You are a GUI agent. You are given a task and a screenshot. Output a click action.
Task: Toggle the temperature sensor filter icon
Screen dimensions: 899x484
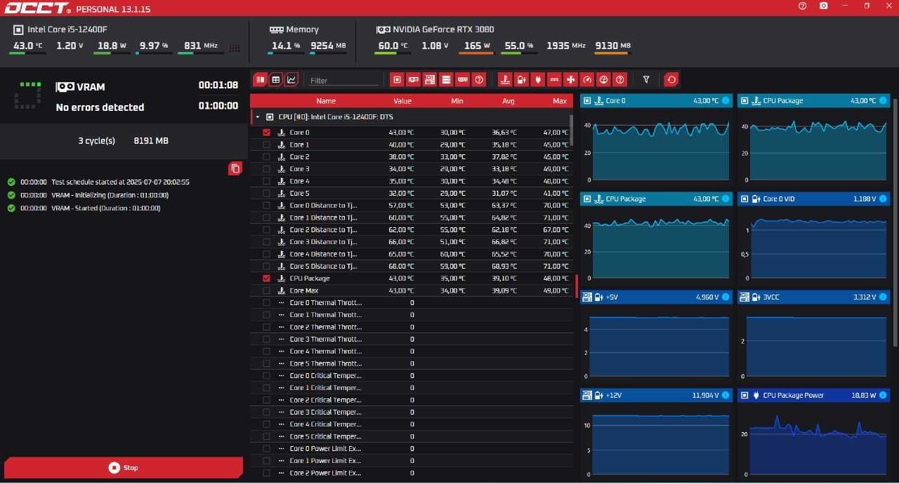[505, 80]
